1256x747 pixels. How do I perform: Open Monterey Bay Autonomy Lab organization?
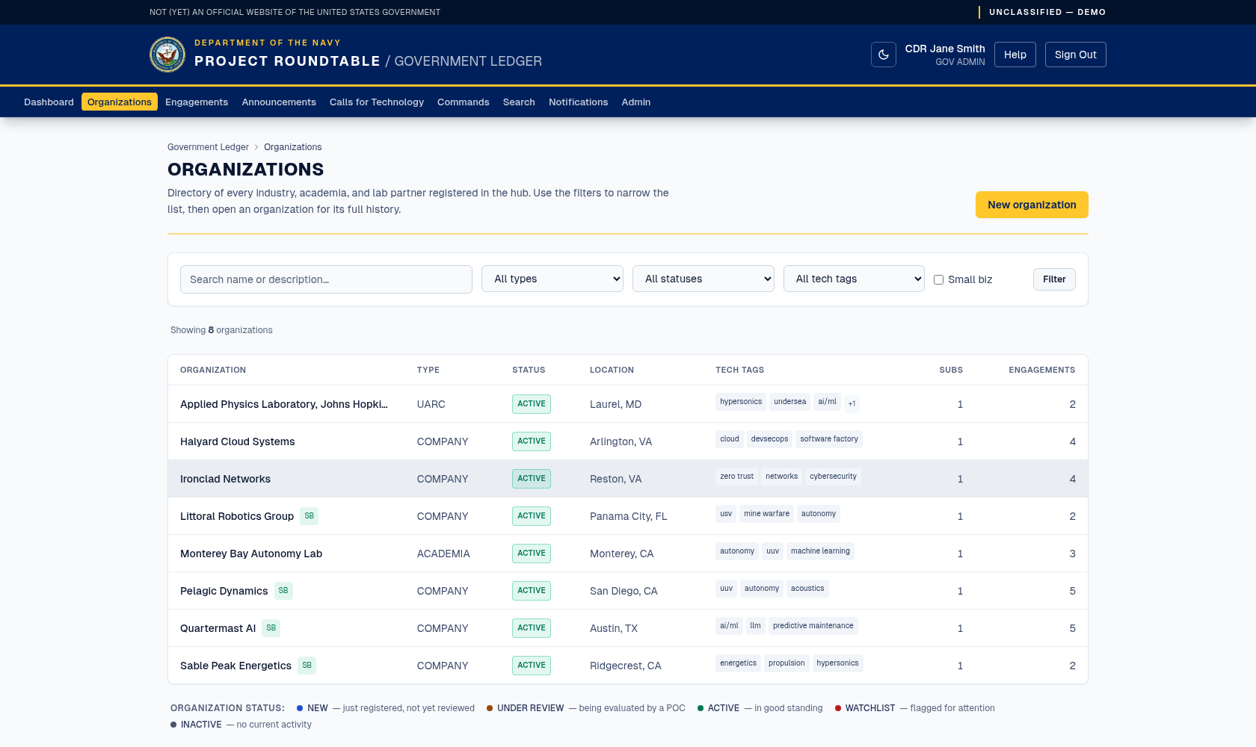pyautogui.click(x=251, y=554)
